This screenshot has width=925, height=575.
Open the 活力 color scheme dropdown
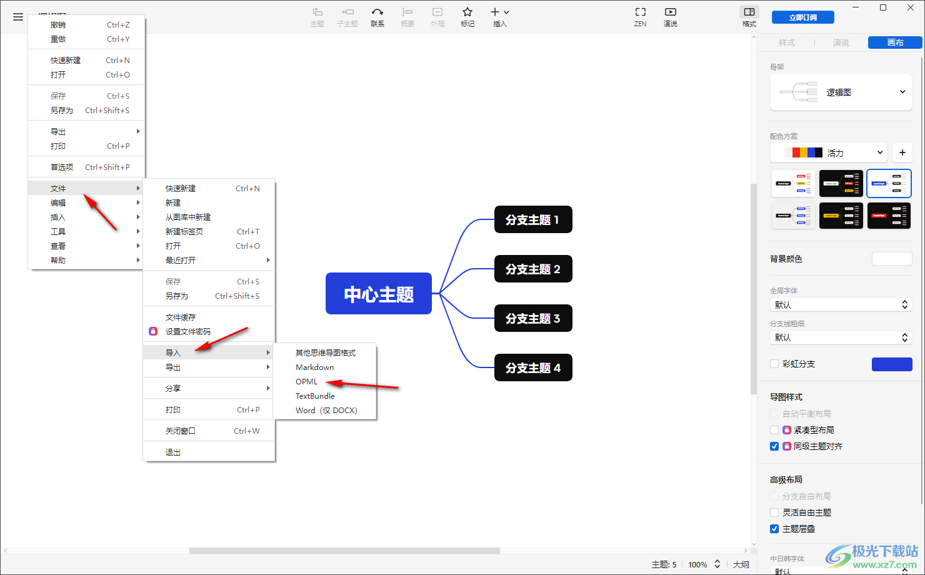(x=829, y=152)
